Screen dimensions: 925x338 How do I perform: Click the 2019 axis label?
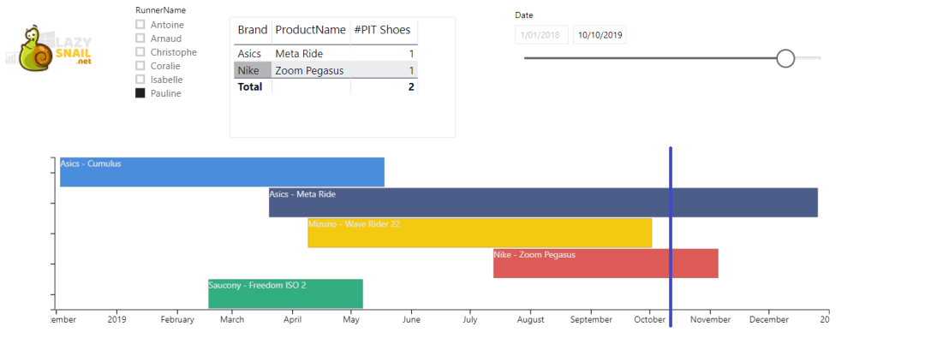pyautogui.click(x=116, y=320)
